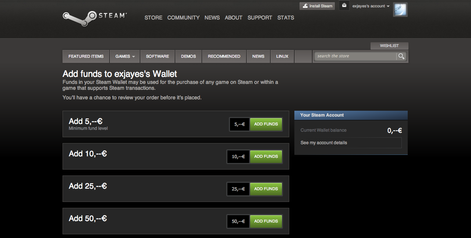Click the 5,--€ price label

240,124
